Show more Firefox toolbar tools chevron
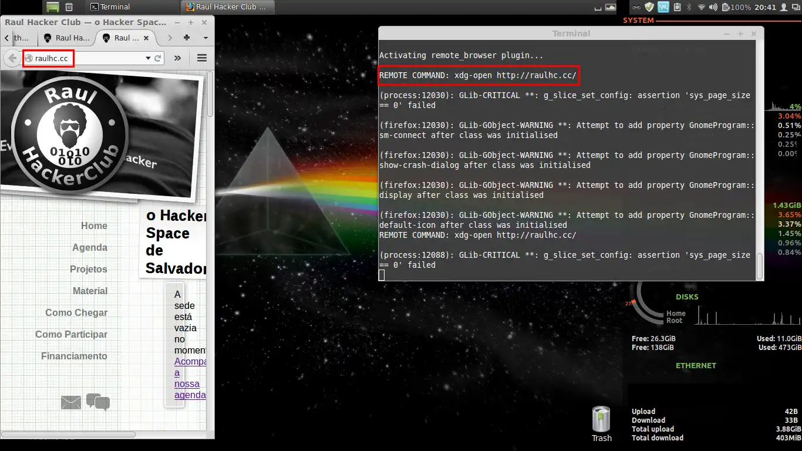The width and height of the screenshot is (802, 451). click(177, 58)
